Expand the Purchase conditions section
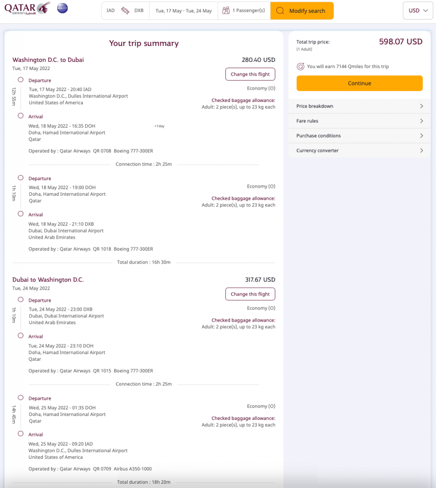This screenshot has width=436, height=488. (359, 136)
